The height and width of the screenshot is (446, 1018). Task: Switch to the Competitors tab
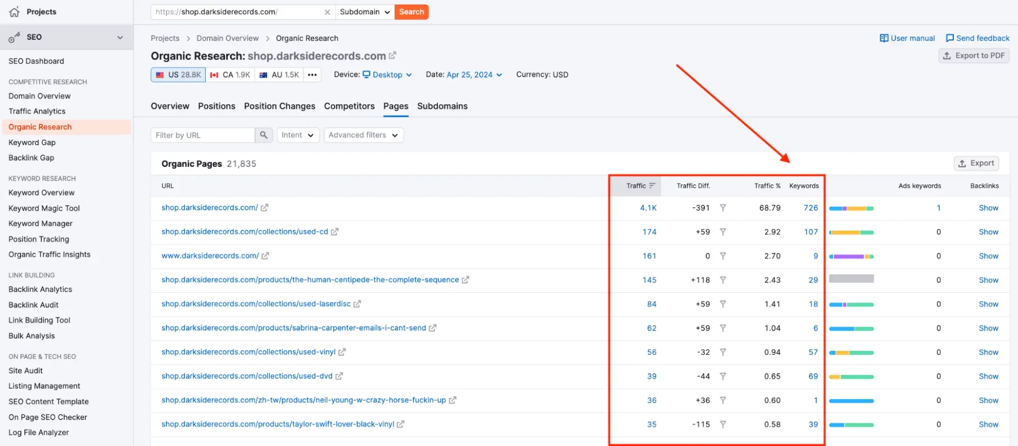[349, 106]
